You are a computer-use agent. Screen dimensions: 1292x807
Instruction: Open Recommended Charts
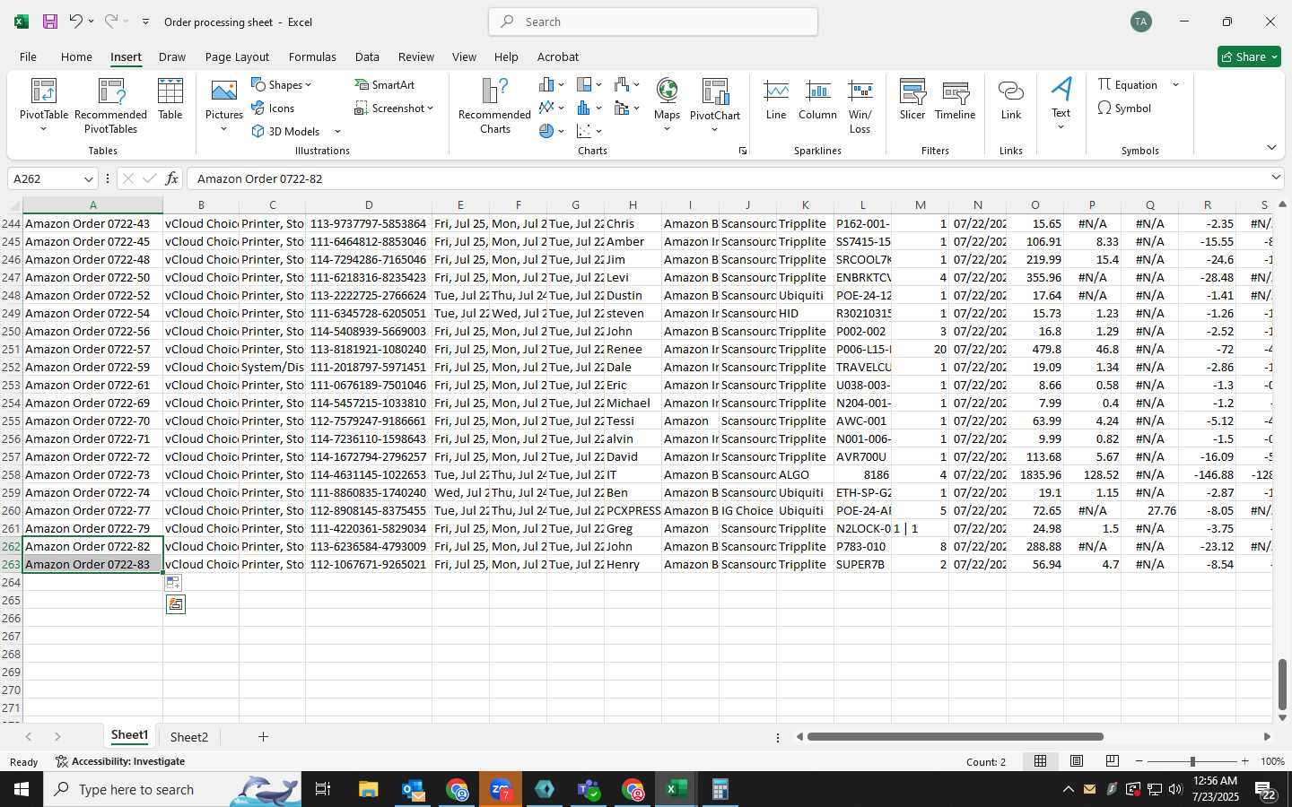(x=494, y=106)
